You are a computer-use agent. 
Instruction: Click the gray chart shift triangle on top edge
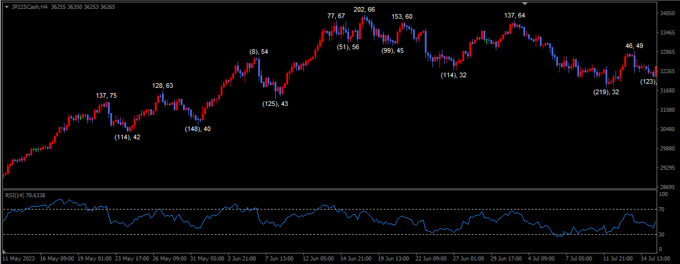pyautogui.click(x=525, y=4)
